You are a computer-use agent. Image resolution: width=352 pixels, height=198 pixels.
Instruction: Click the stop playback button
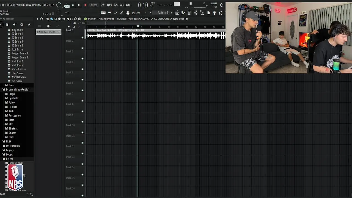[79, 5]
